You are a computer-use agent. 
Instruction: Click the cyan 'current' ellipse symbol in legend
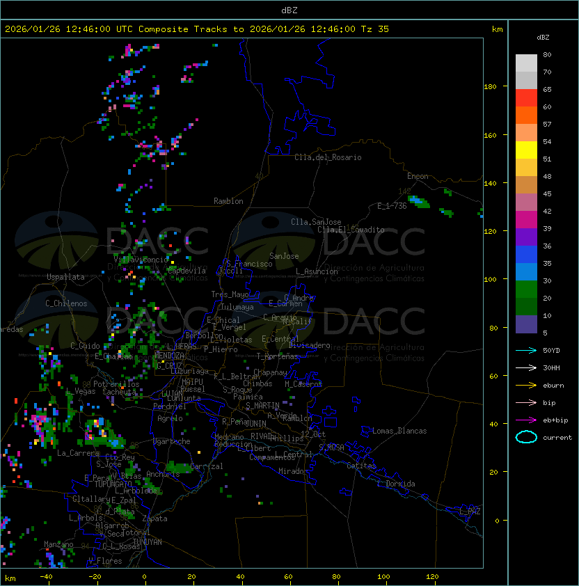tap(526, 437)
